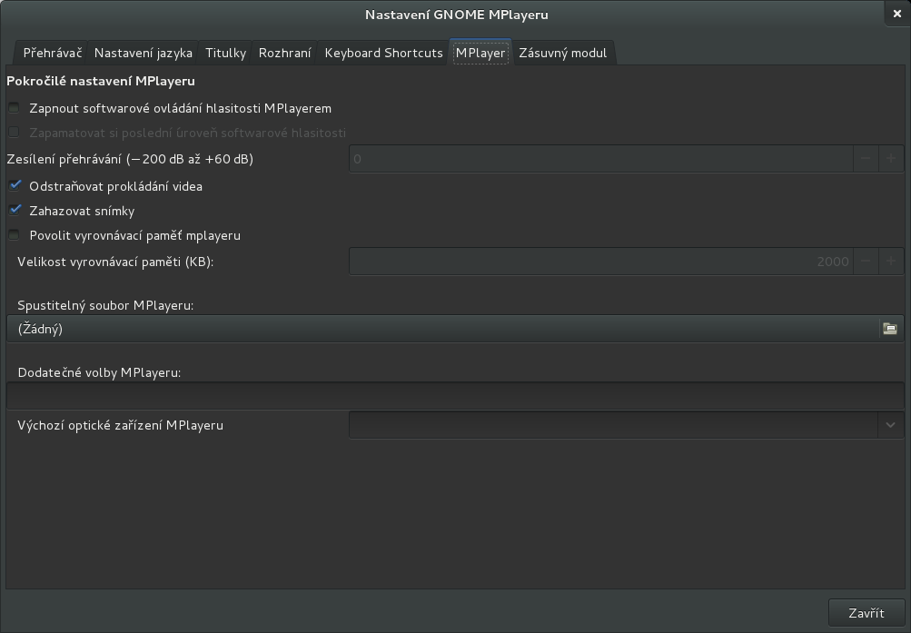
Task: Enable Povolit vyrovnávací paměť mplayeru
Action: coord(14,235)
